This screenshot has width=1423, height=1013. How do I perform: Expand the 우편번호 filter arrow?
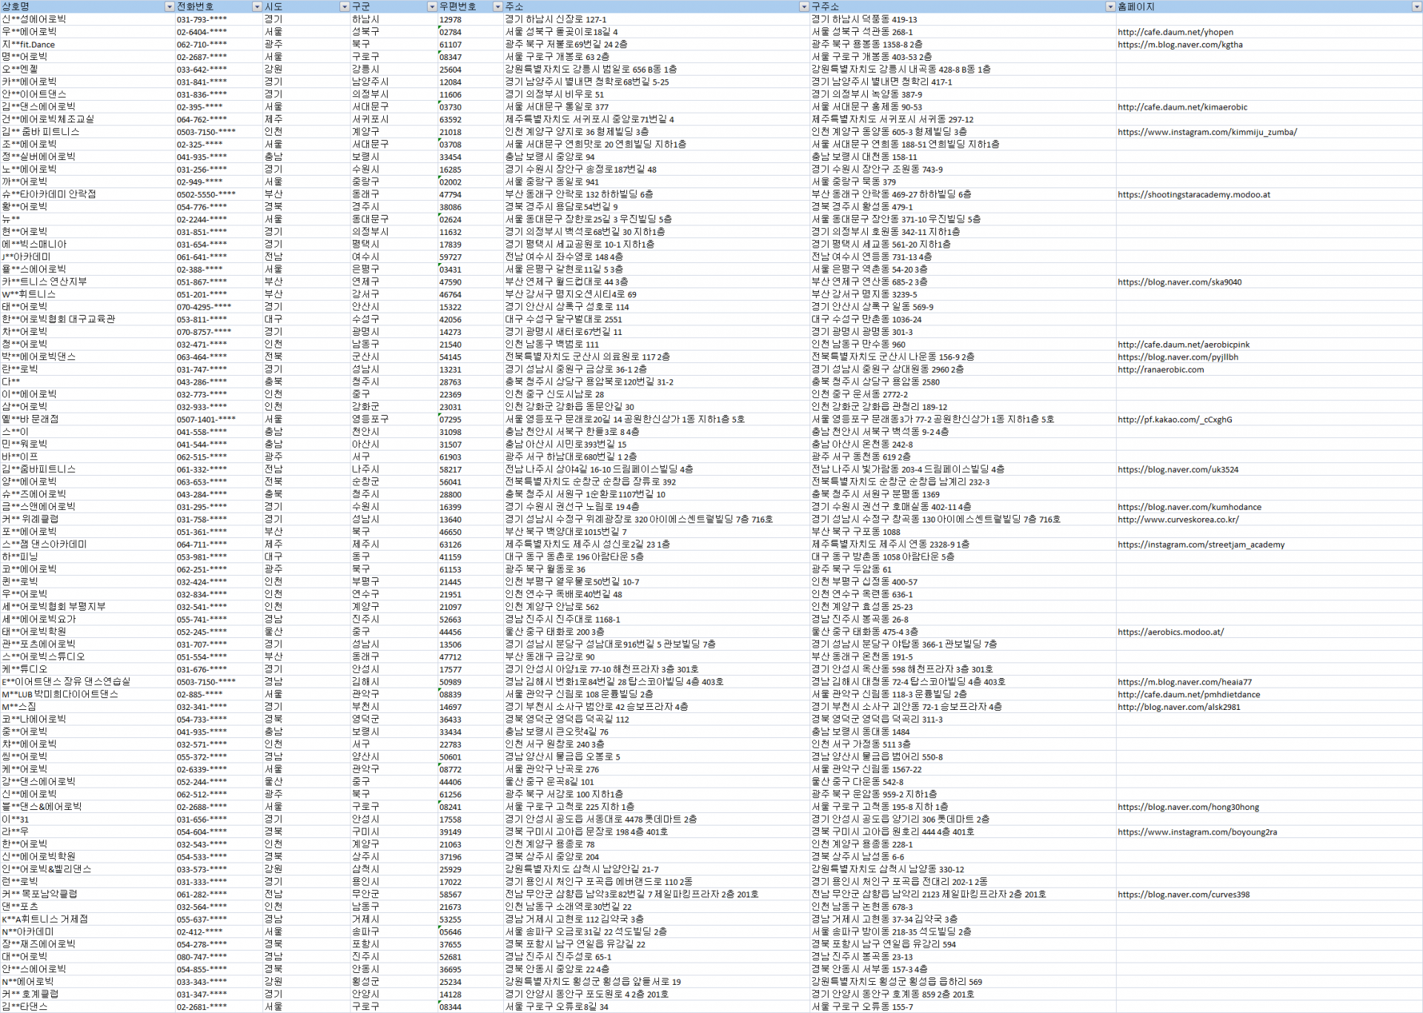(497, 7)
